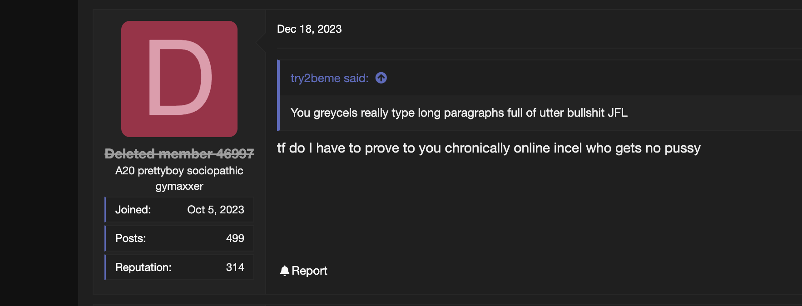Open try2beme's profile link
This screenshot has height=306, width=802.
(315, 78)
